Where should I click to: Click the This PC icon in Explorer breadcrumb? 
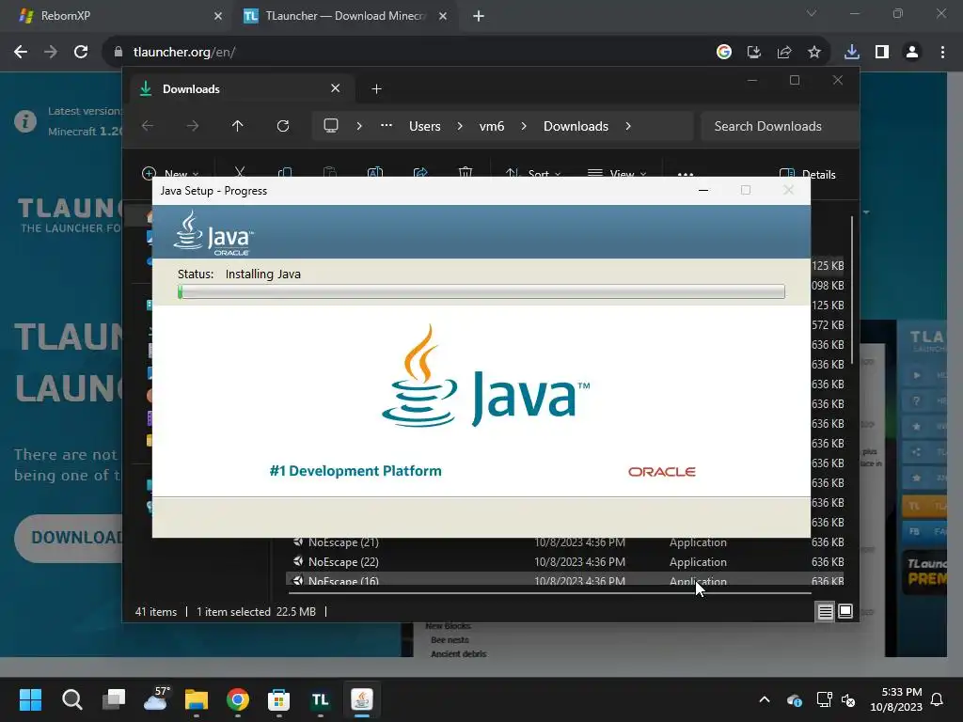click(x=331, y=126)
